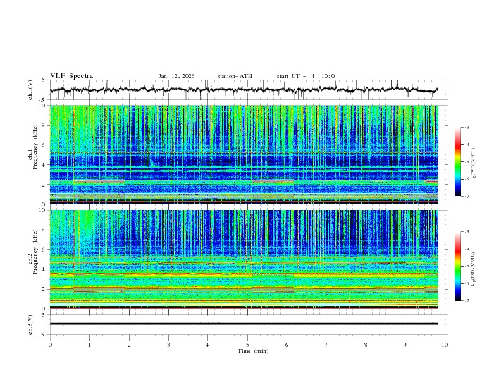This screenshot has width=501, height=387.
Task: Click the "2" kHz tick on ch.1 frequency axis
Action: (44, 185)
